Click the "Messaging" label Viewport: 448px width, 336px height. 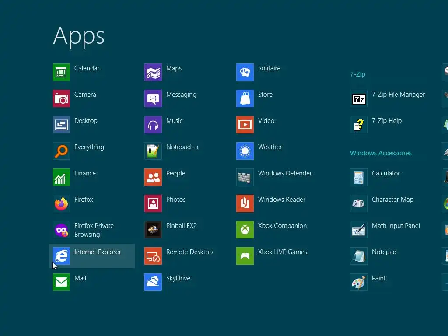tap(181, 95)
